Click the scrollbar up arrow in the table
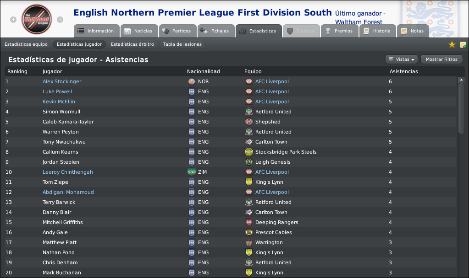469x278 pixels. coord(461,80)
